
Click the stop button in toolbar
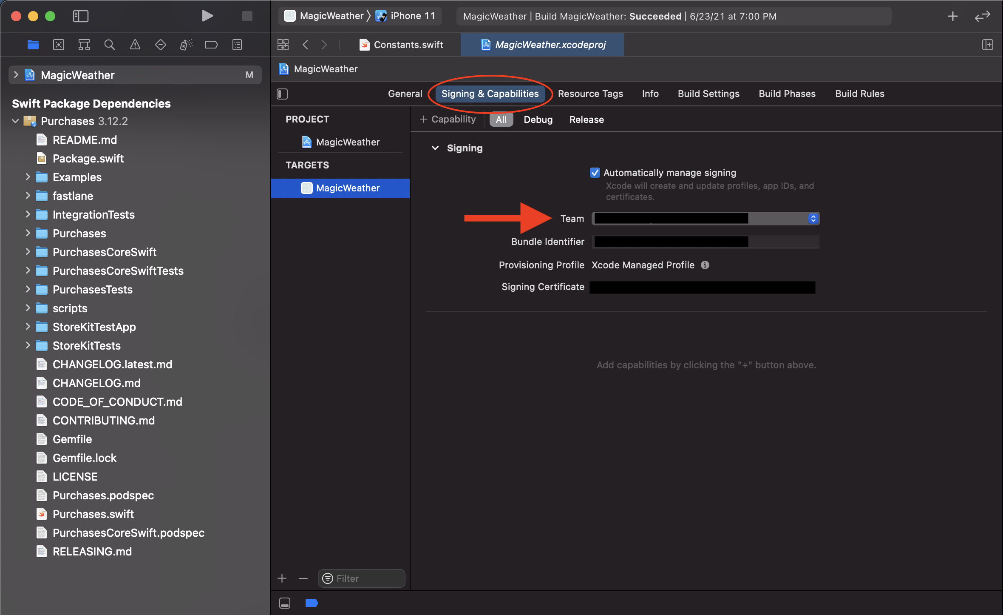pyautogui.click(x=247, y=16)
